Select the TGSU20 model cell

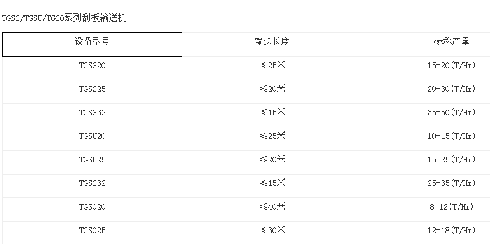point(92,139)
